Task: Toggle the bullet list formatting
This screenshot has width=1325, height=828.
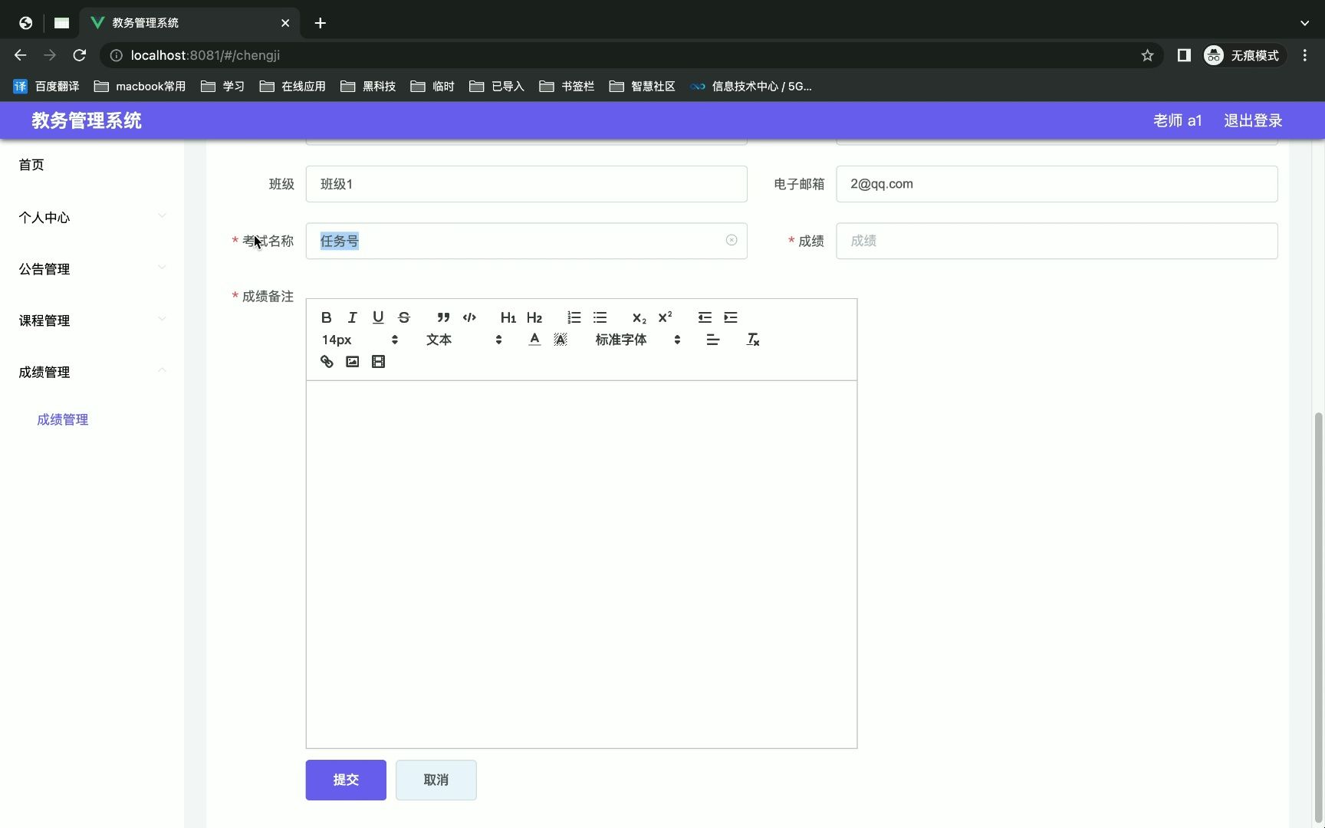Action: pyautogui.click(x=600, y=317)
